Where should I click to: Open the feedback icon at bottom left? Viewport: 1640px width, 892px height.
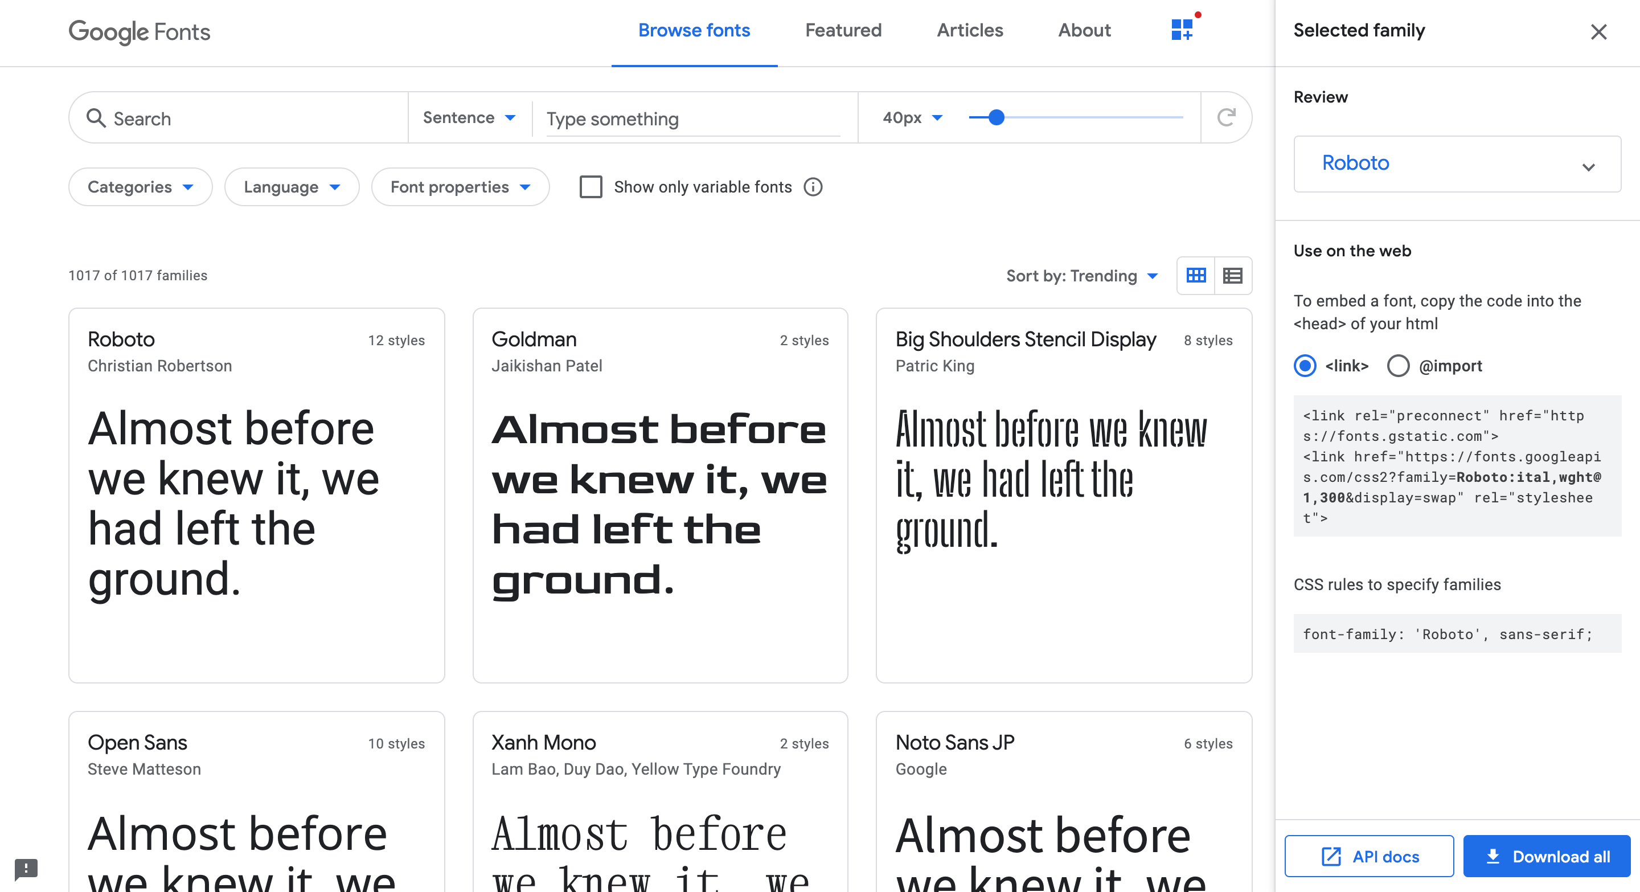pos(26,869)
